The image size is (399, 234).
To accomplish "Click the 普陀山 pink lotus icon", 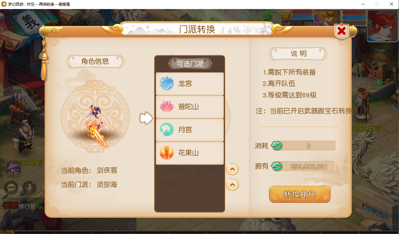I will 167,107.
